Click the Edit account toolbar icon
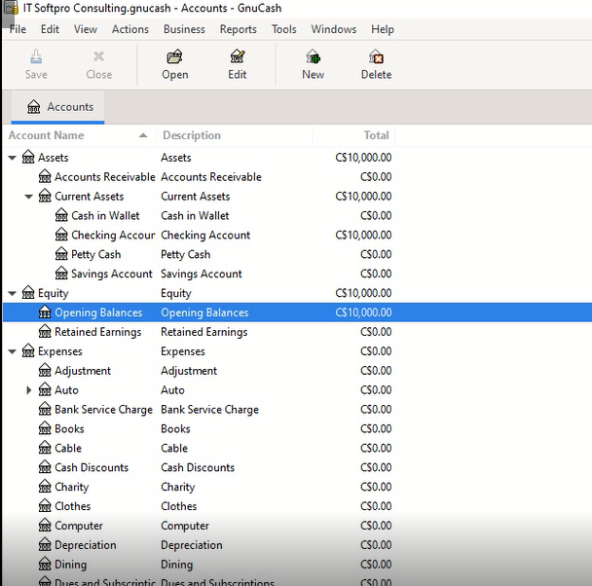The image size is (592, 586). [x=238, y=64]
